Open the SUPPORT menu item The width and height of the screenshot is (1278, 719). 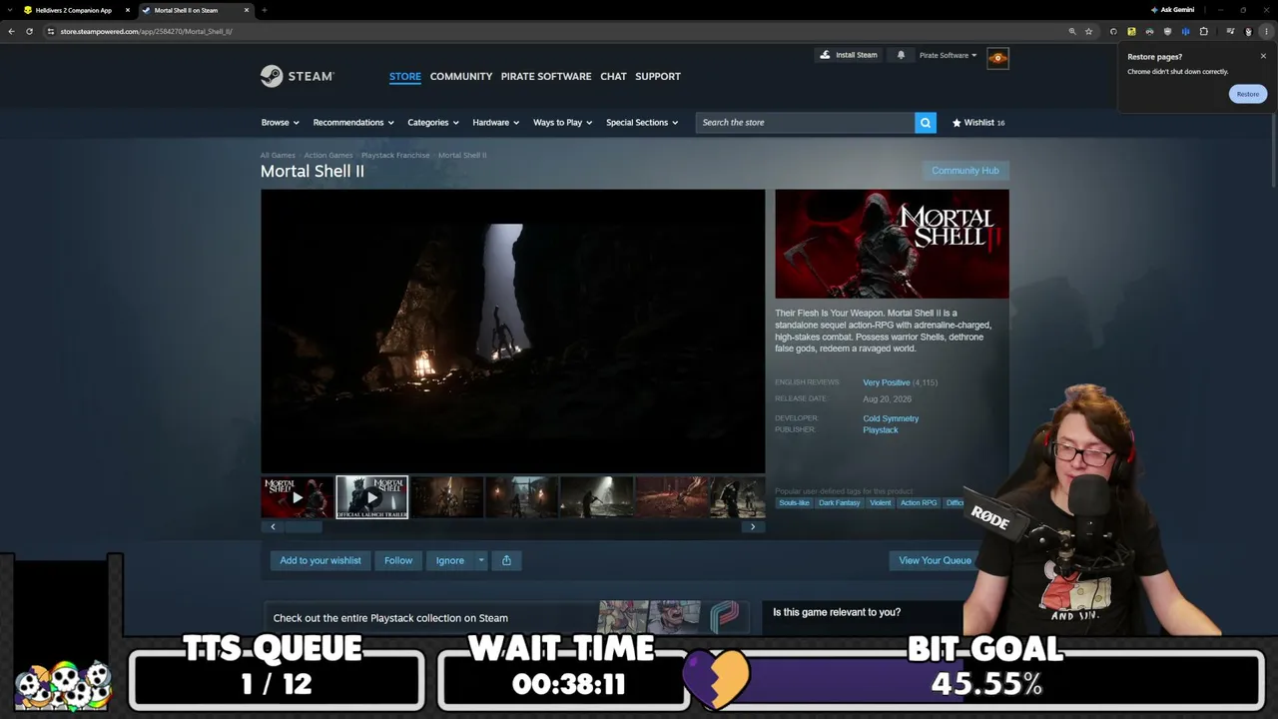pyautogui.click(x=658, y=76)
